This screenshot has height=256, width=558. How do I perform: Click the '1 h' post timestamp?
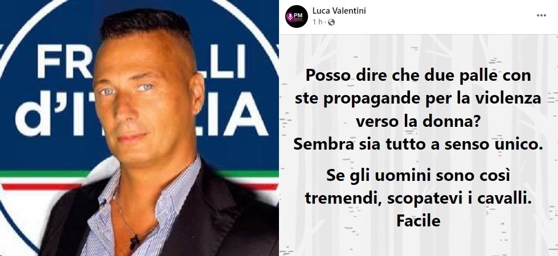(x=317, y=22)
